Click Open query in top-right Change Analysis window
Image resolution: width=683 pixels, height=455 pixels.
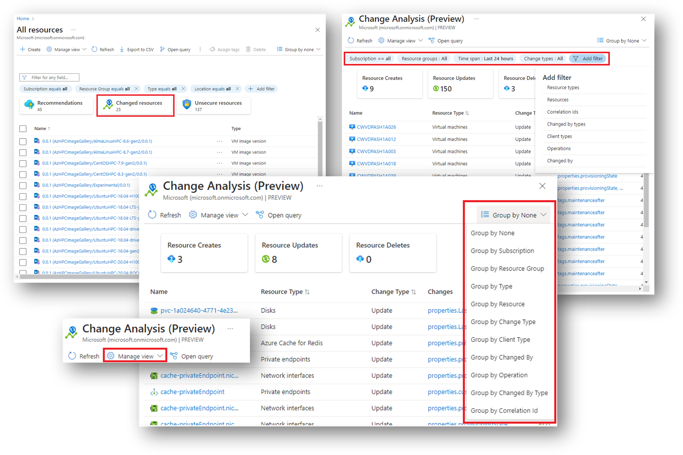[x=445, y=40]
